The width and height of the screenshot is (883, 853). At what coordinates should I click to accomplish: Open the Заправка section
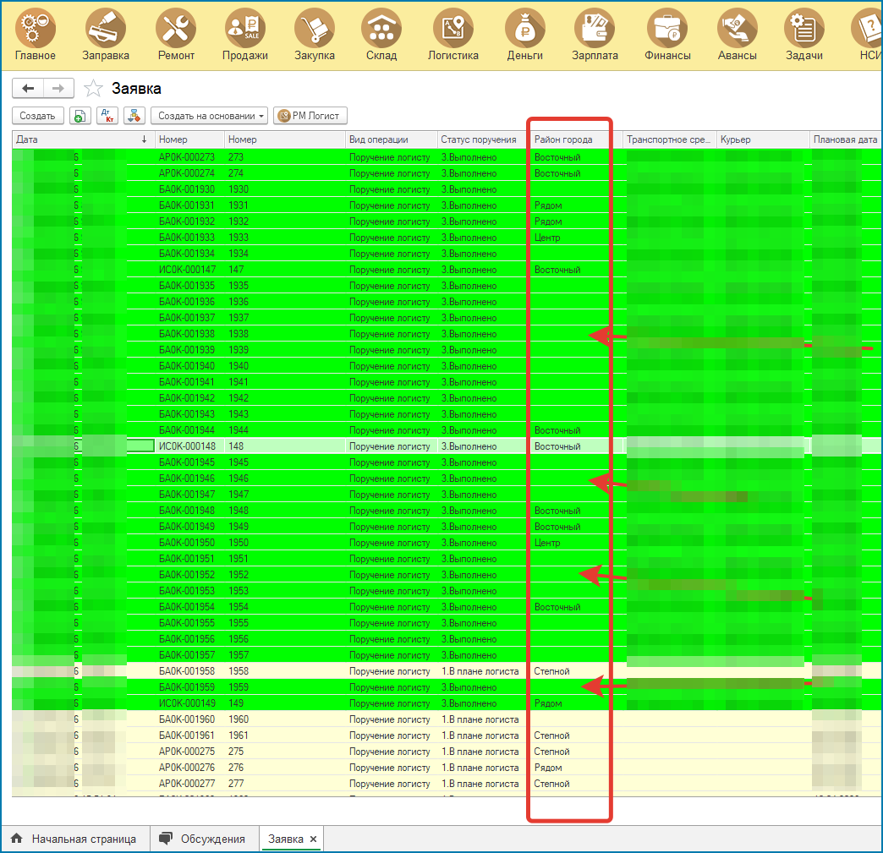106,36
